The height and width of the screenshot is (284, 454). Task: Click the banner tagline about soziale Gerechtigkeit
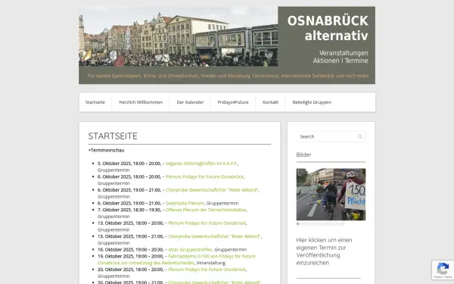(x=228, y=76)
